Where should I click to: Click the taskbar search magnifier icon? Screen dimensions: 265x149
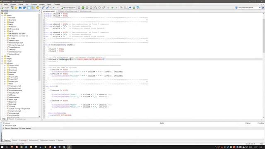(7, 147)
